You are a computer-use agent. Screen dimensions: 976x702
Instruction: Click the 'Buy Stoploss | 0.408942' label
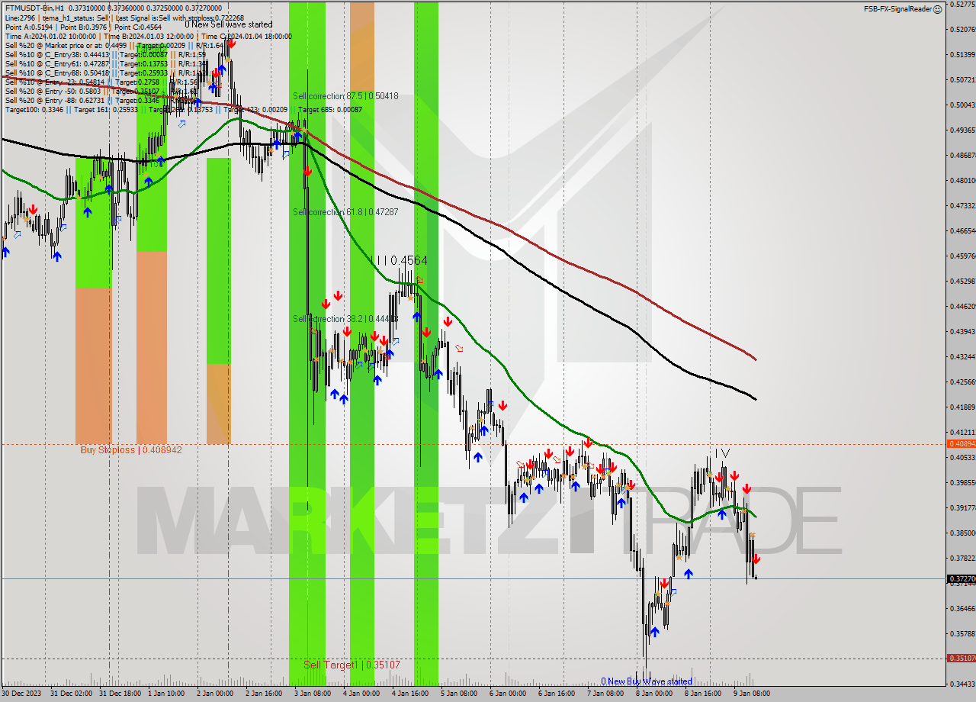click(131, 450)
